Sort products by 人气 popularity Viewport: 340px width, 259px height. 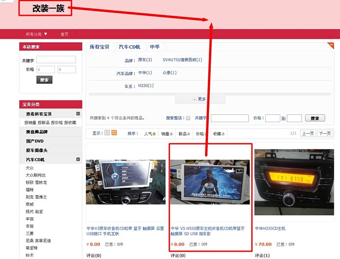point(149,133)
